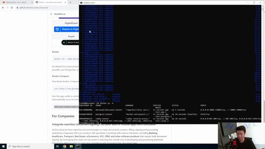
Task: Click the Docker Compose section heading
Action: click(x=60, y=76)
